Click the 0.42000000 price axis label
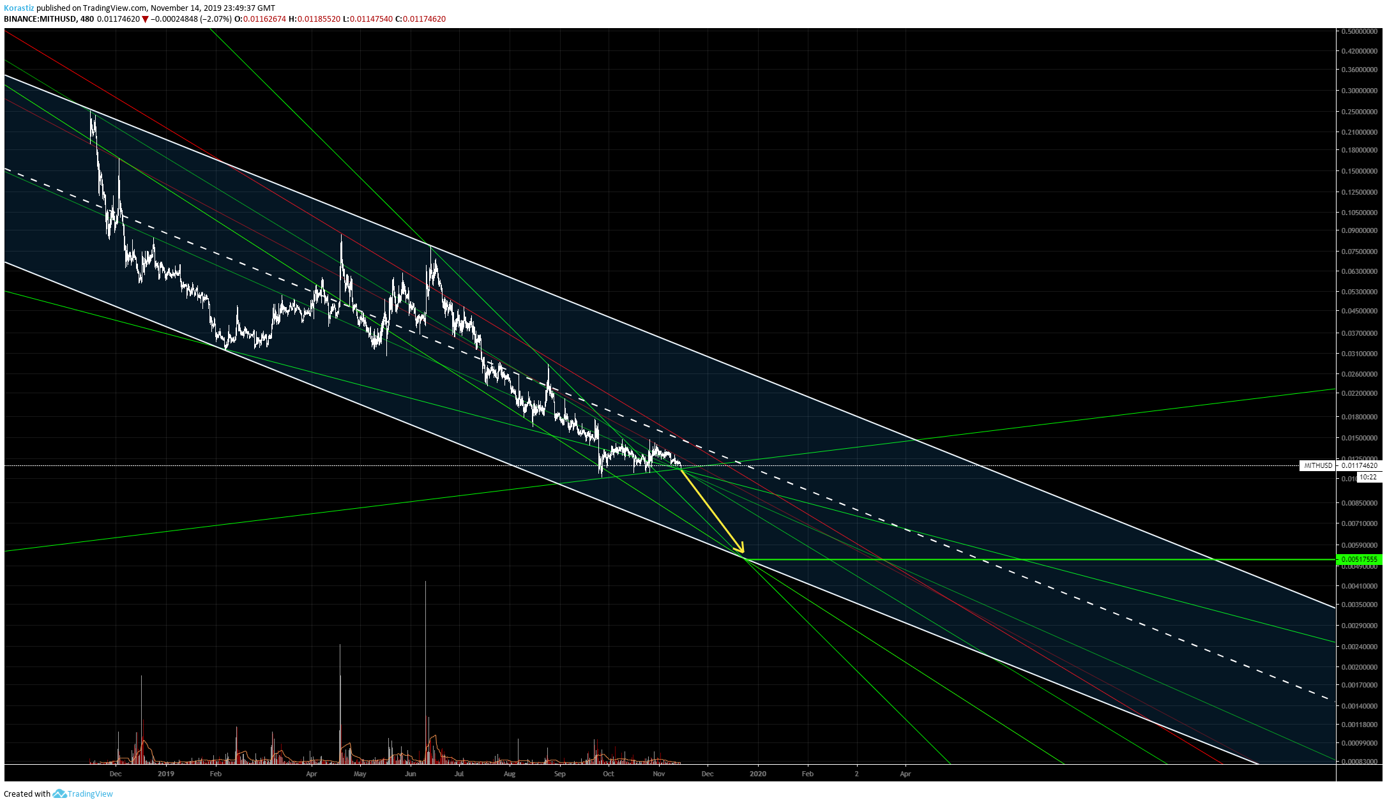The image size is (1387, 805). point(1360,51)
